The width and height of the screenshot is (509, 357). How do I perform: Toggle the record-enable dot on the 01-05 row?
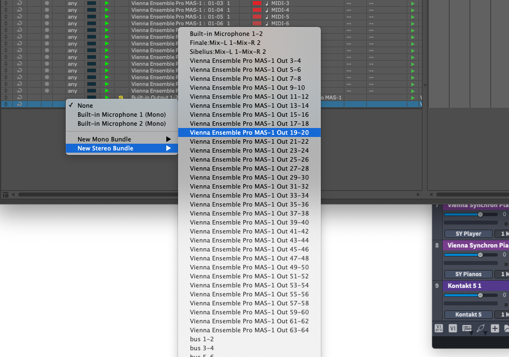point(47,16)
